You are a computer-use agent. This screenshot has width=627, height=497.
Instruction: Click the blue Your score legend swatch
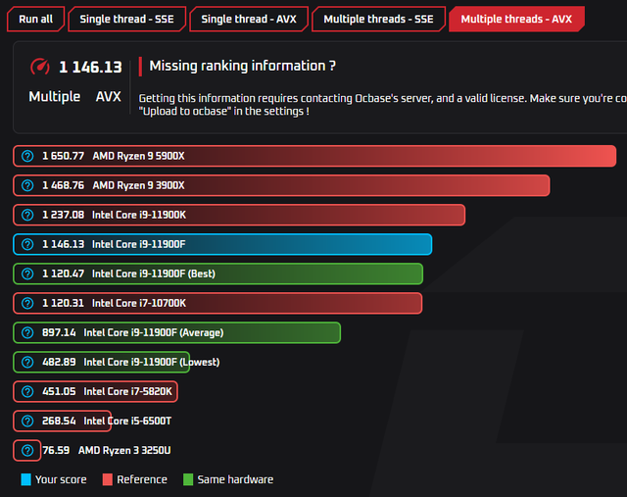coord(26,479)
